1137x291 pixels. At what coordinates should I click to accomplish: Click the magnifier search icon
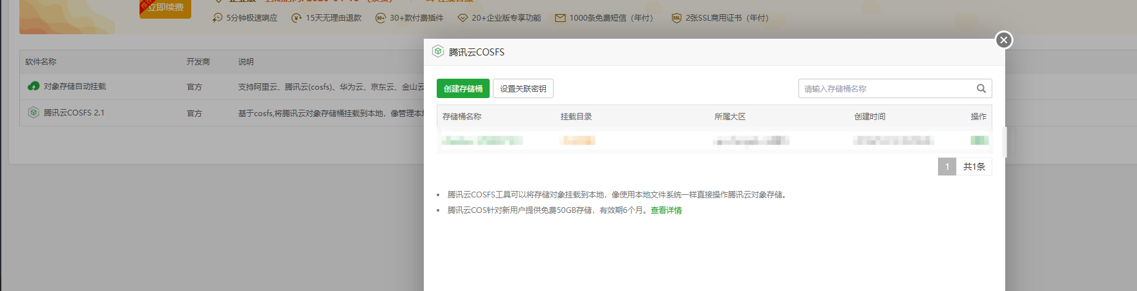click(981, 88)
